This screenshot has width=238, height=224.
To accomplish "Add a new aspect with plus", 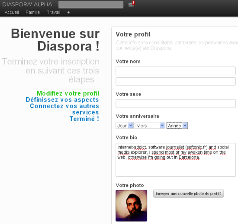I will (x=68, y=13).
